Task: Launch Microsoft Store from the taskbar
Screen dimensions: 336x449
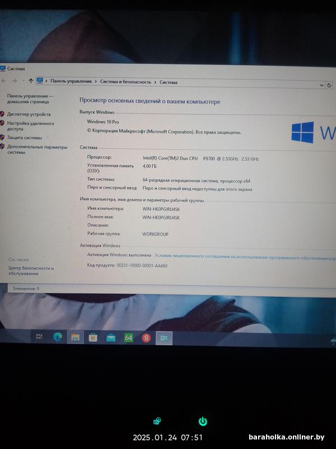Action: 93,338
